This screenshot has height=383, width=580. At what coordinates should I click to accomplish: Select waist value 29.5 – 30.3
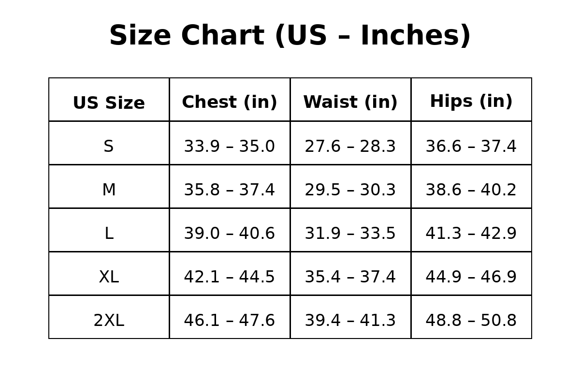click(350, 190)
